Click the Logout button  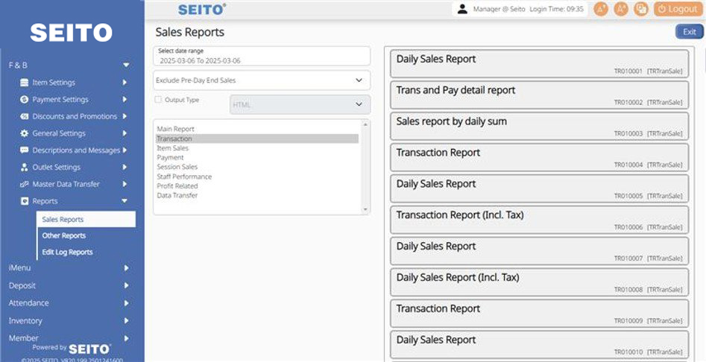678,9
